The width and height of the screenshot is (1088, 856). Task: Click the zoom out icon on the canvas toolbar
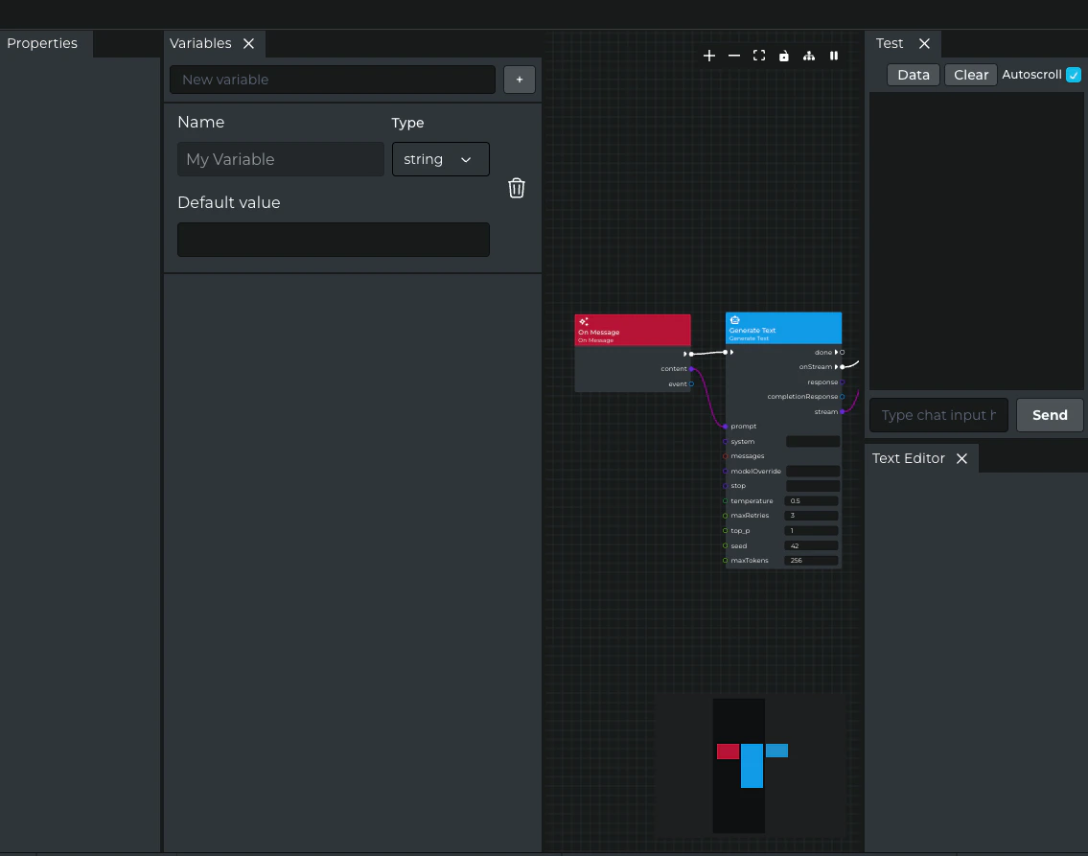coord(734,56)
